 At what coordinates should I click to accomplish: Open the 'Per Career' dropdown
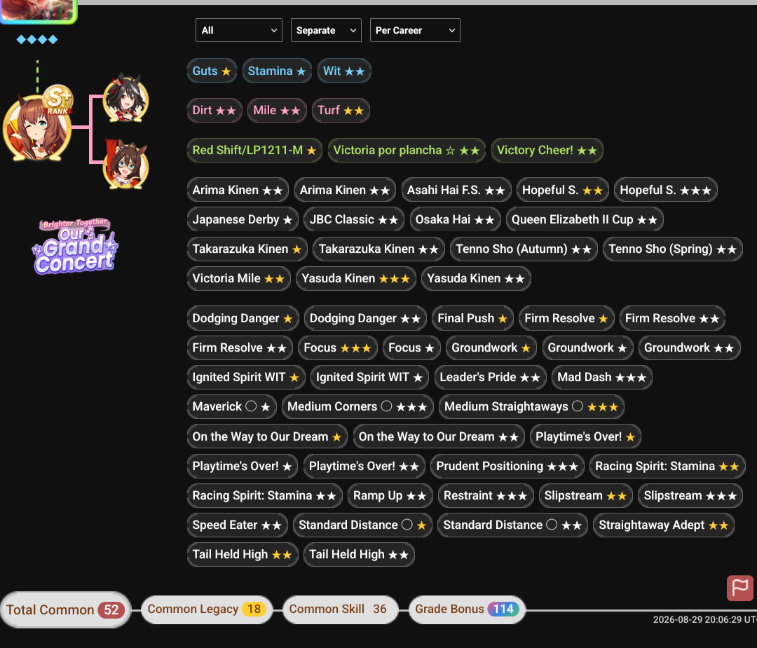(415, 30)
